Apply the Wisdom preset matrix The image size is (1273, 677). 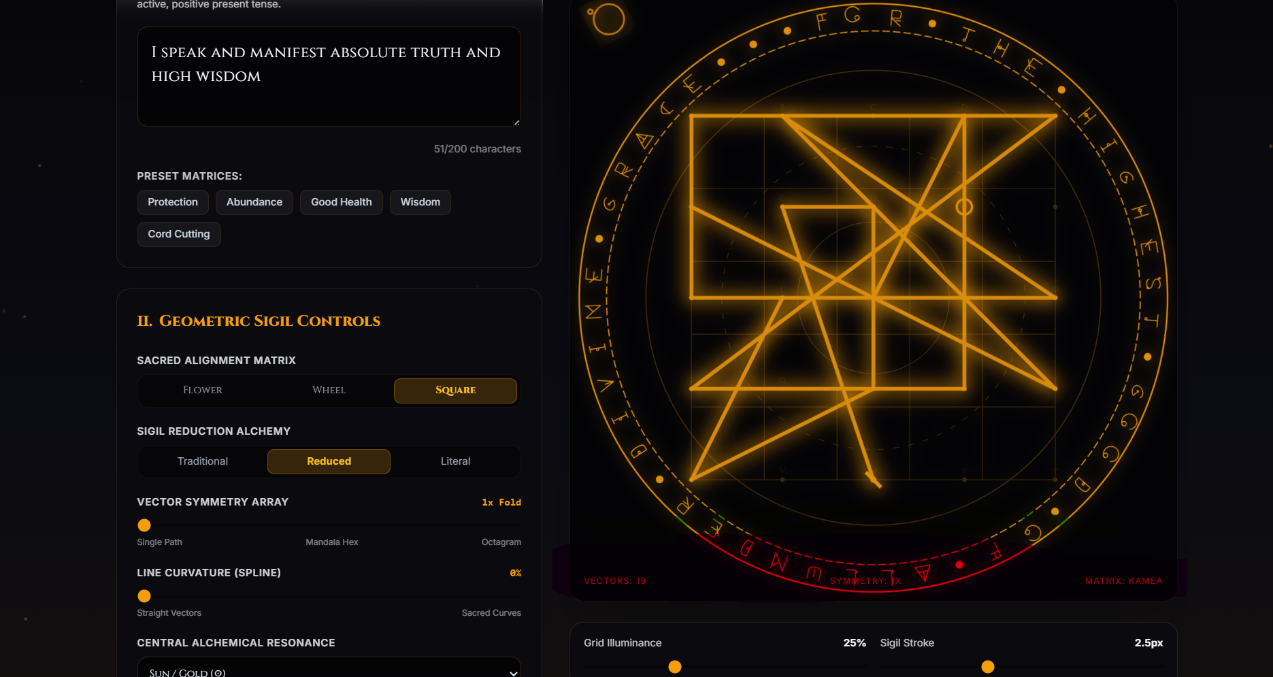click(x=420, y=202)
